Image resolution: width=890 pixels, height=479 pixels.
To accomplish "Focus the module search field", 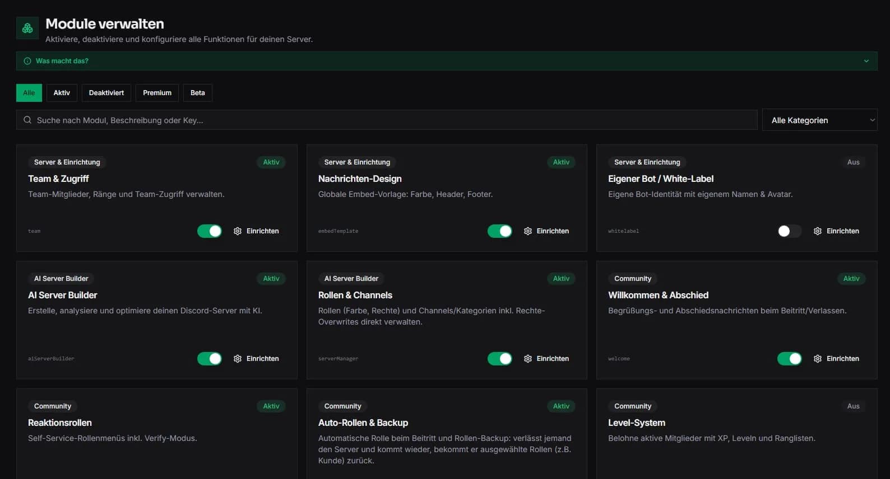I will pyautogui.click(x=387, y=120).
